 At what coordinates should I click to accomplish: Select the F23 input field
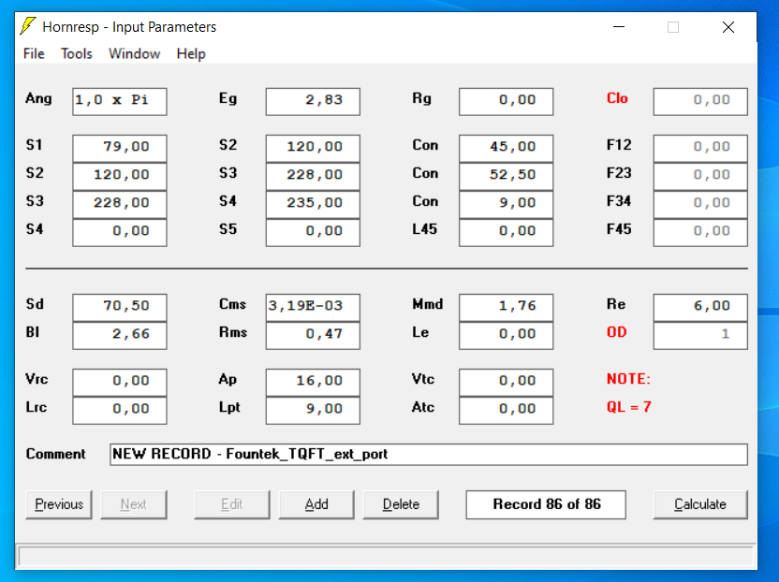coord(700,176)
